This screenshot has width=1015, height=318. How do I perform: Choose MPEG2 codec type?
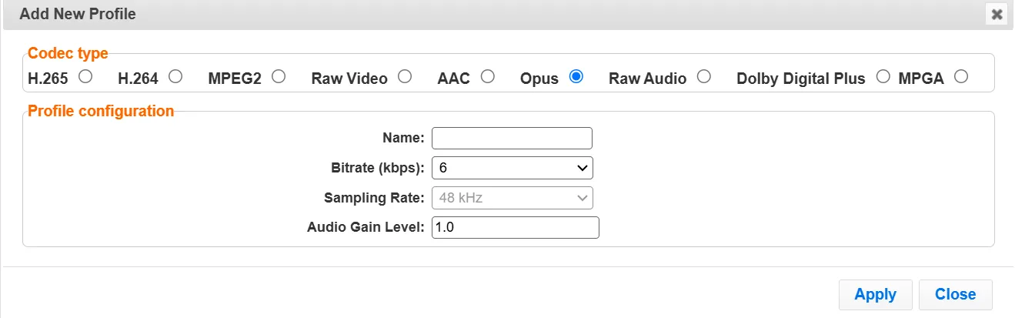(x=279, y=76)
